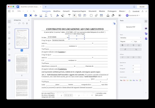Open the signature pen tool

pyautogui.click(x=113, y=15)
